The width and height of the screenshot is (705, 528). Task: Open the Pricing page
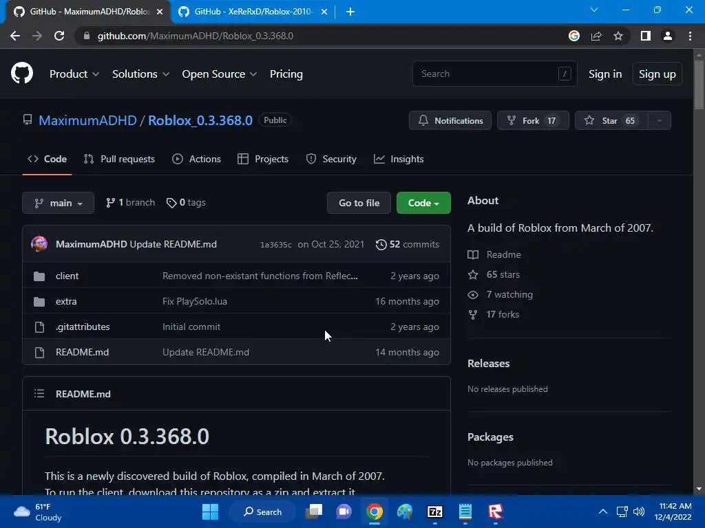(x=286, y=74)
